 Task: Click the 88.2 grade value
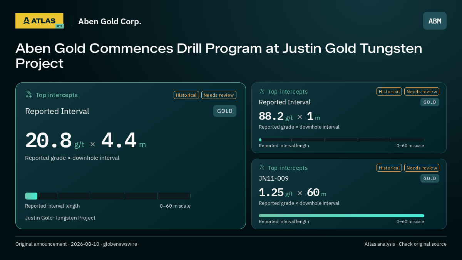click(x=271, y=116)
